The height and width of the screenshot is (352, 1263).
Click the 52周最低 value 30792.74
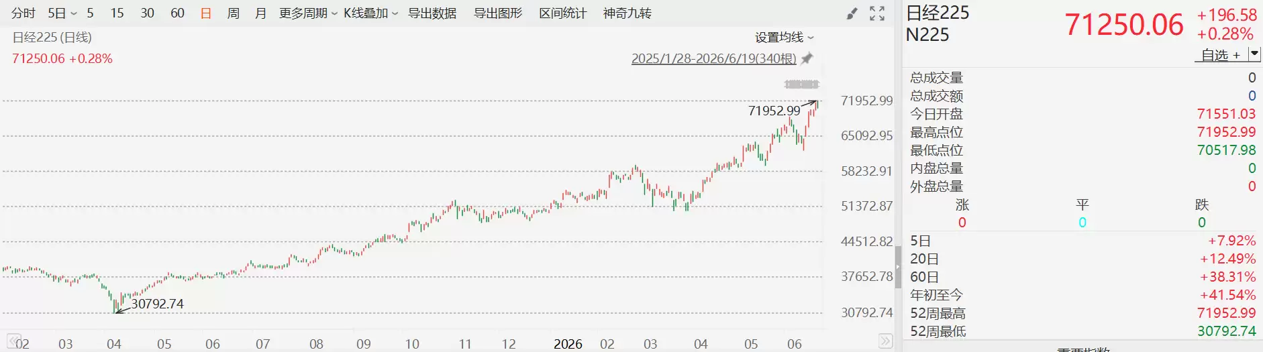click(1226, 331)
